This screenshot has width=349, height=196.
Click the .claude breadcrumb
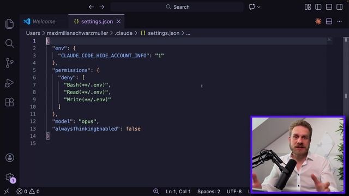pos(124,33)
